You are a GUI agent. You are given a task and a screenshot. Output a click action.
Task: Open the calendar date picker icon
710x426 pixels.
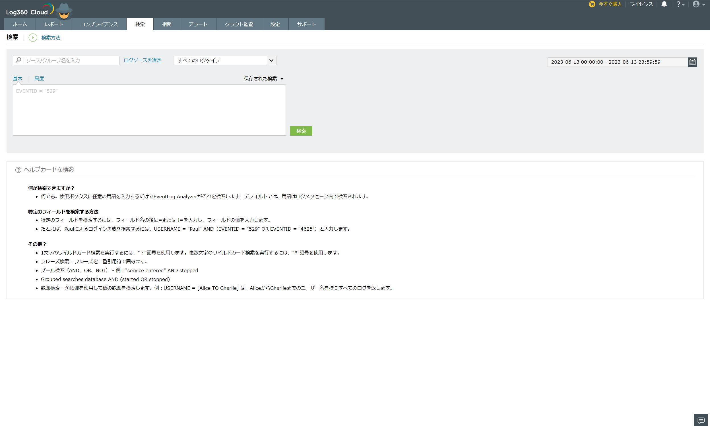click(692, 62)
